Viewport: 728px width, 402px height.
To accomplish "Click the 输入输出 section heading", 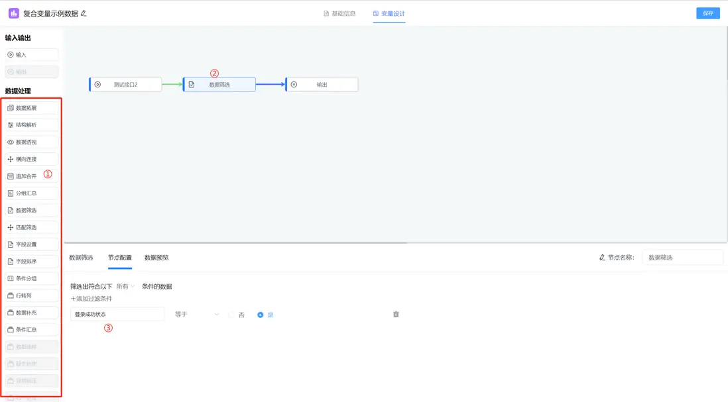I will (18, 38).
